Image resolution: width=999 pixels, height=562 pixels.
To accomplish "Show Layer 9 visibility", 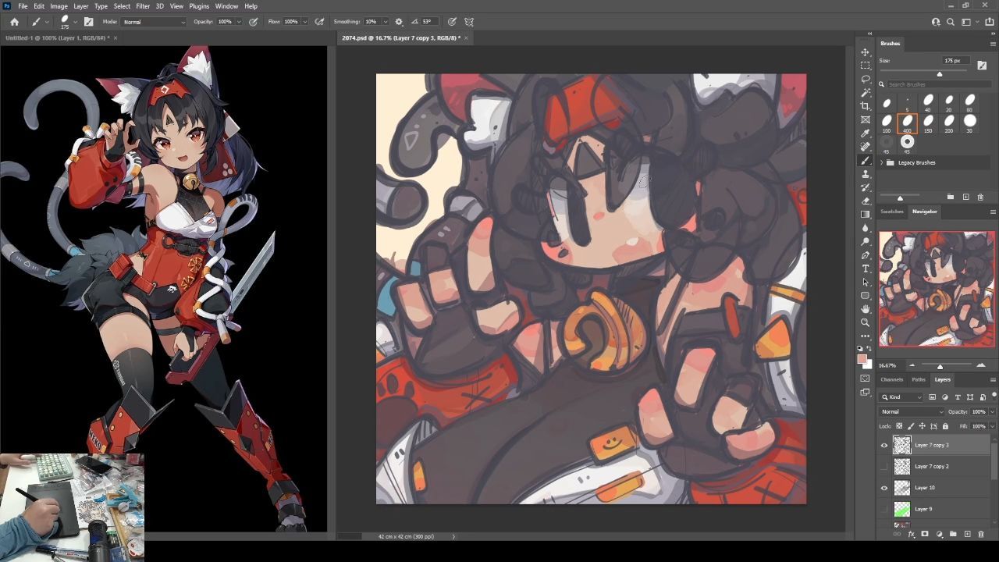I will [x=884, y=509].
